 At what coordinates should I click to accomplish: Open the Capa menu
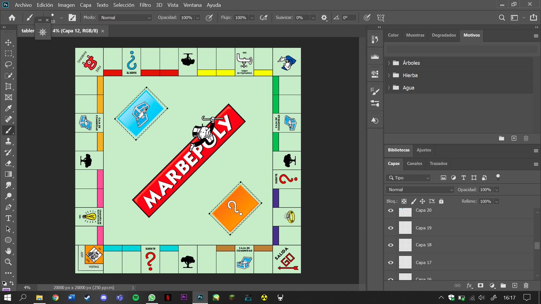tap(86, 5)
